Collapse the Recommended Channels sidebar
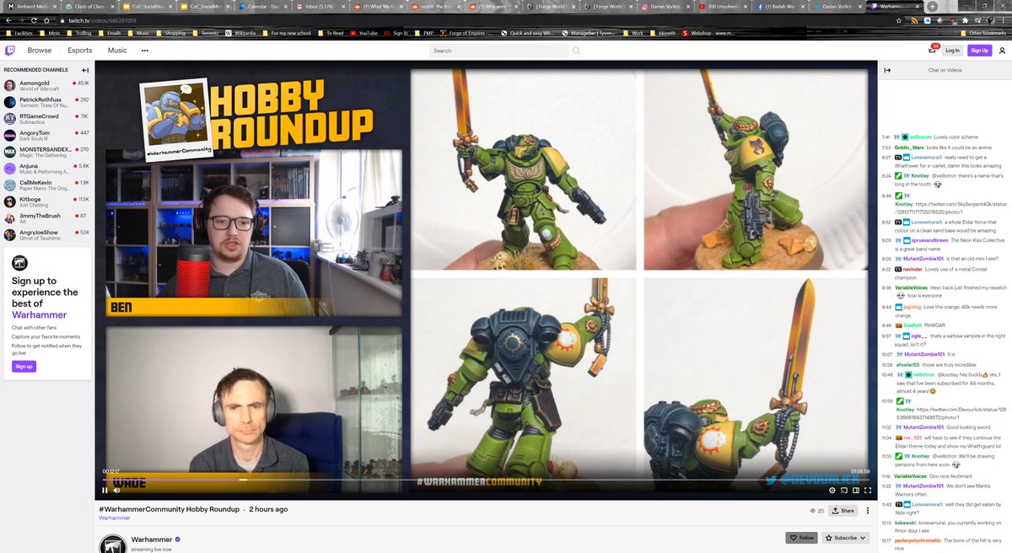The width and height of the screenshot is (1012, 553). 85,70
